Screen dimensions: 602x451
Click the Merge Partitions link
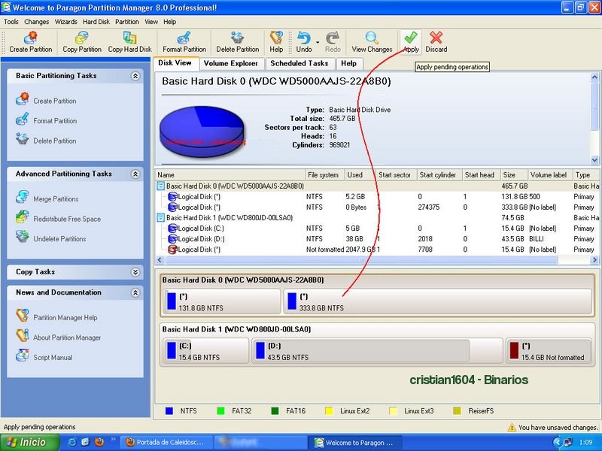click(x=56, y=199)
